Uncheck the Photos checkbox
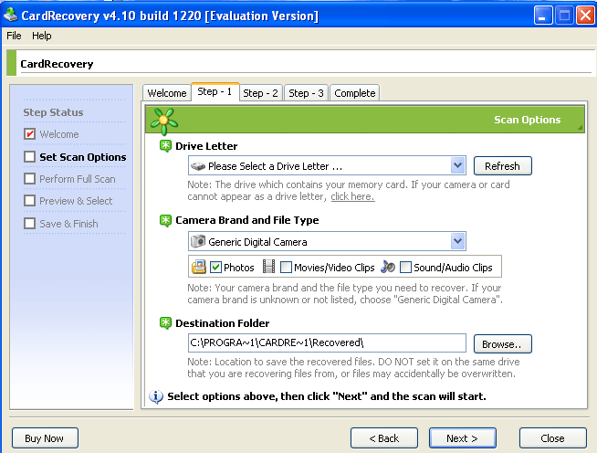This screenshot has height=453, width=597. point(215,267)
